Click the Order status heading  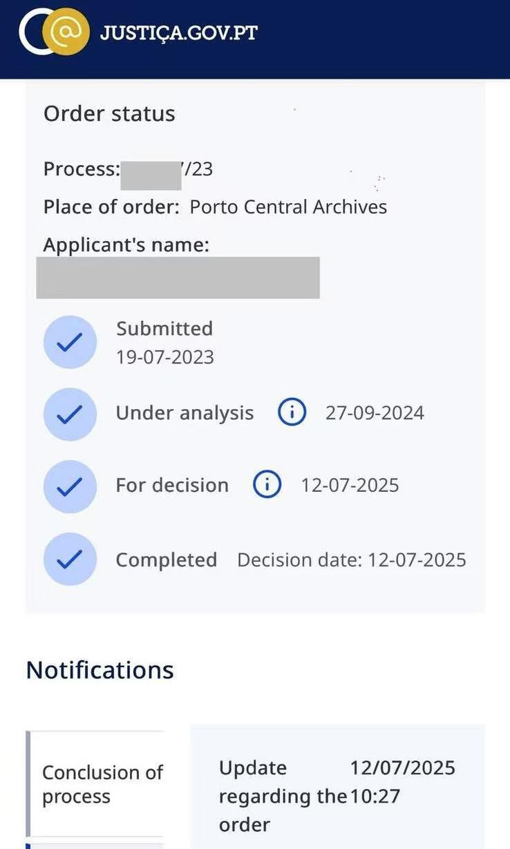pyautogui.click(x=109, y=113)
